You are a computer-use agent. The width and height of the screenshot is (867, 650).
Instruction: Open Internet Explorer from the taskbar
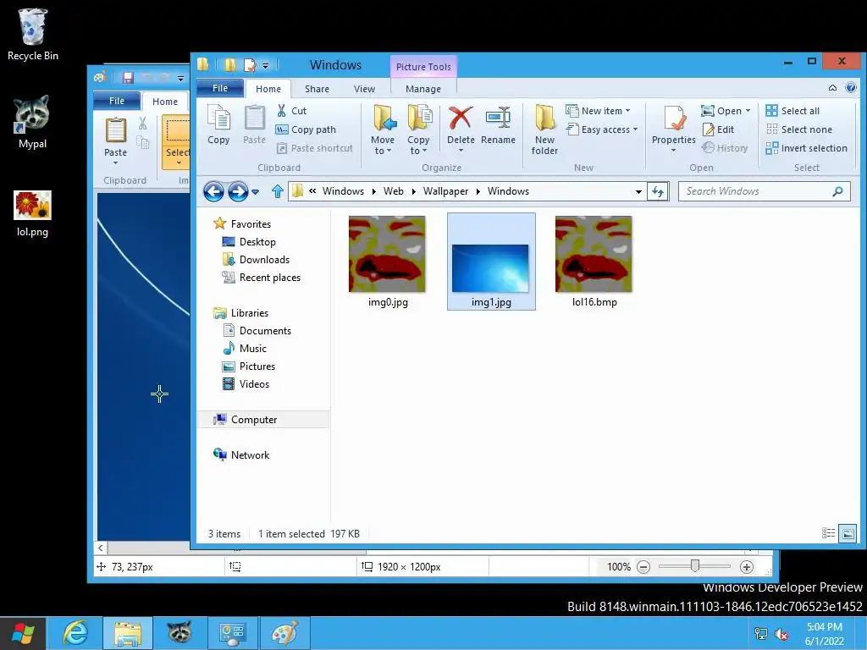[75, 633]
